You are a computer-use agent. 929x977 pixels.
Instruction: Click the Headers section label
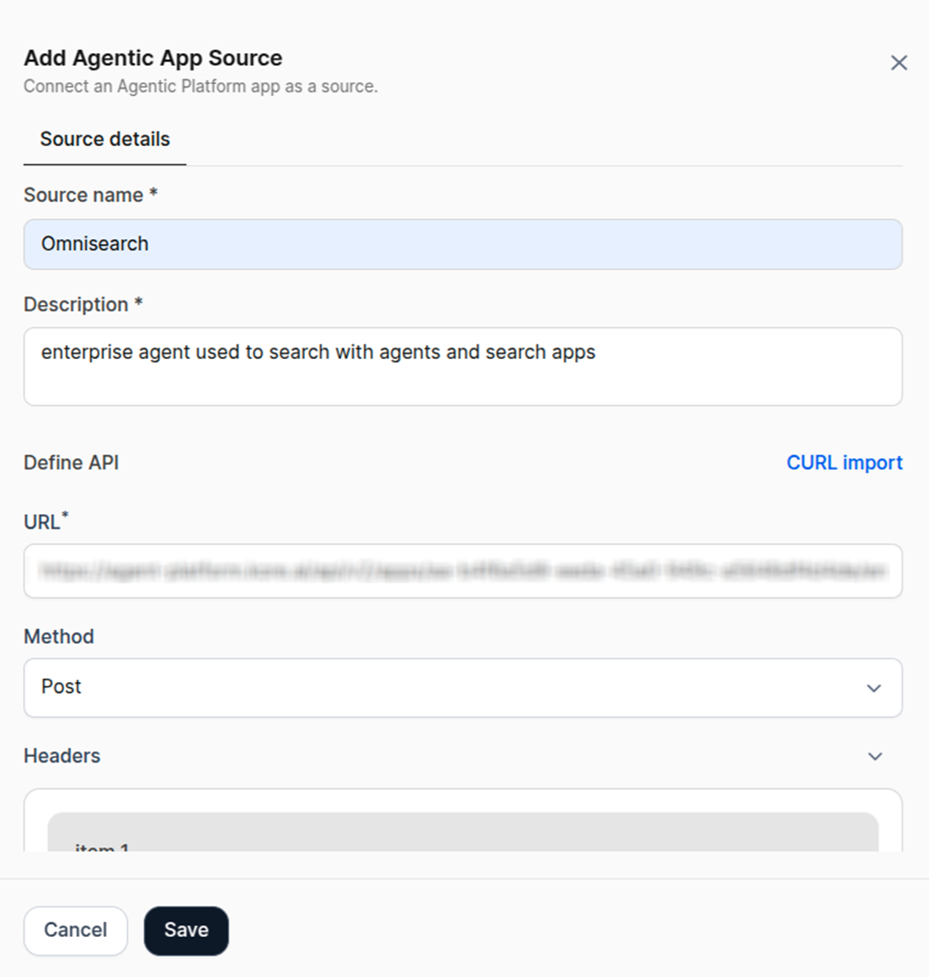(x=62, y=756)
